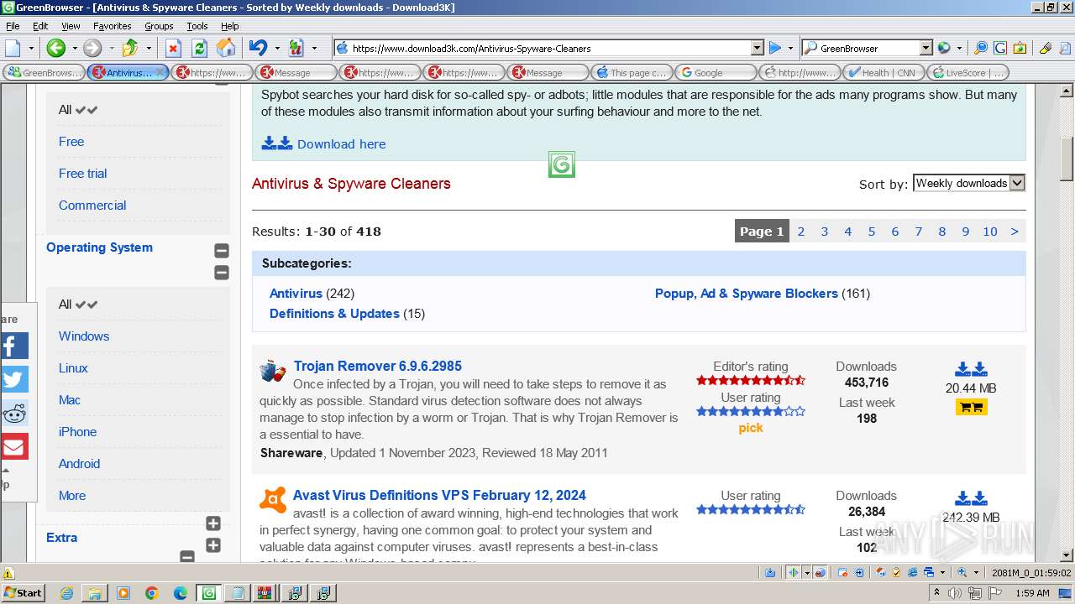Filter by Android operating system

click(x=79, y=463)
